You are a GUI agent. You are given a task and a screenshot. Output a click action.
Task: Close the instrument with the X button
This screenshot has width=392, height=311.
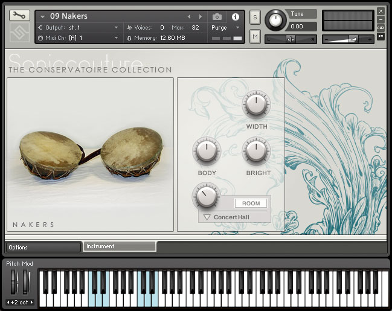(x=381, y=11)
